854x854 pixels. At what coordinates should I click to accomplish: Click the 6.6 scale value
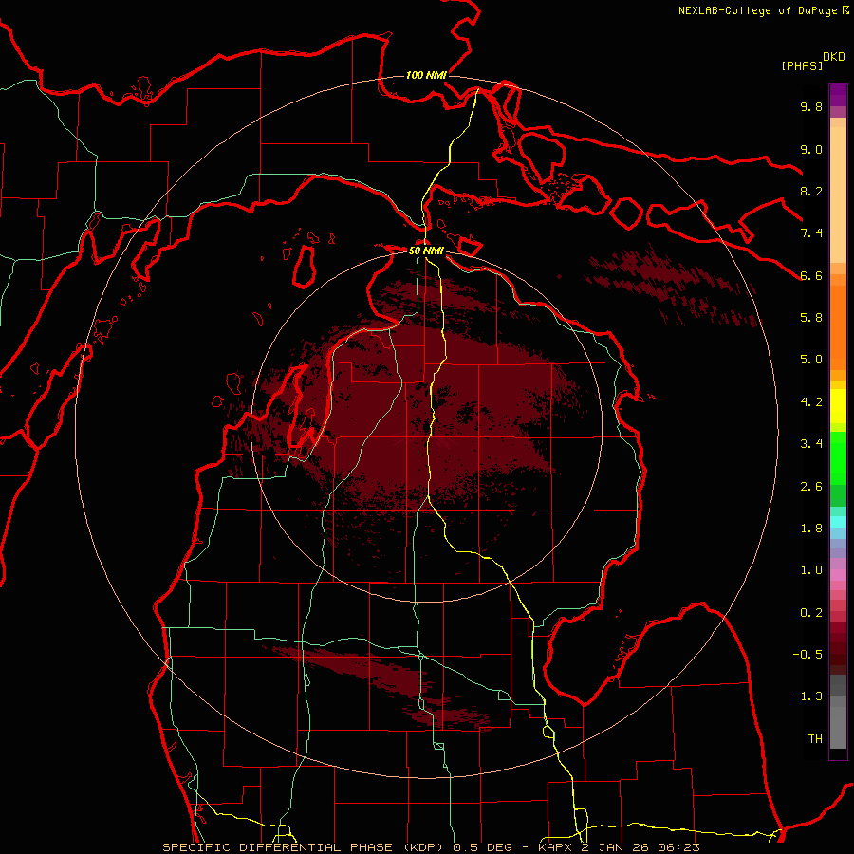[811, 275]
